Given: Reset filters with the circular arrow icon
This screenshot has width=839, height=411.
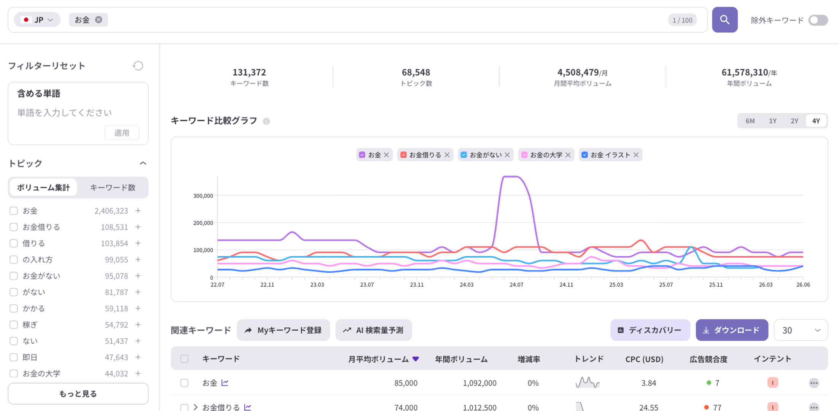Looking at the screenshot, I should pos(138,66).
